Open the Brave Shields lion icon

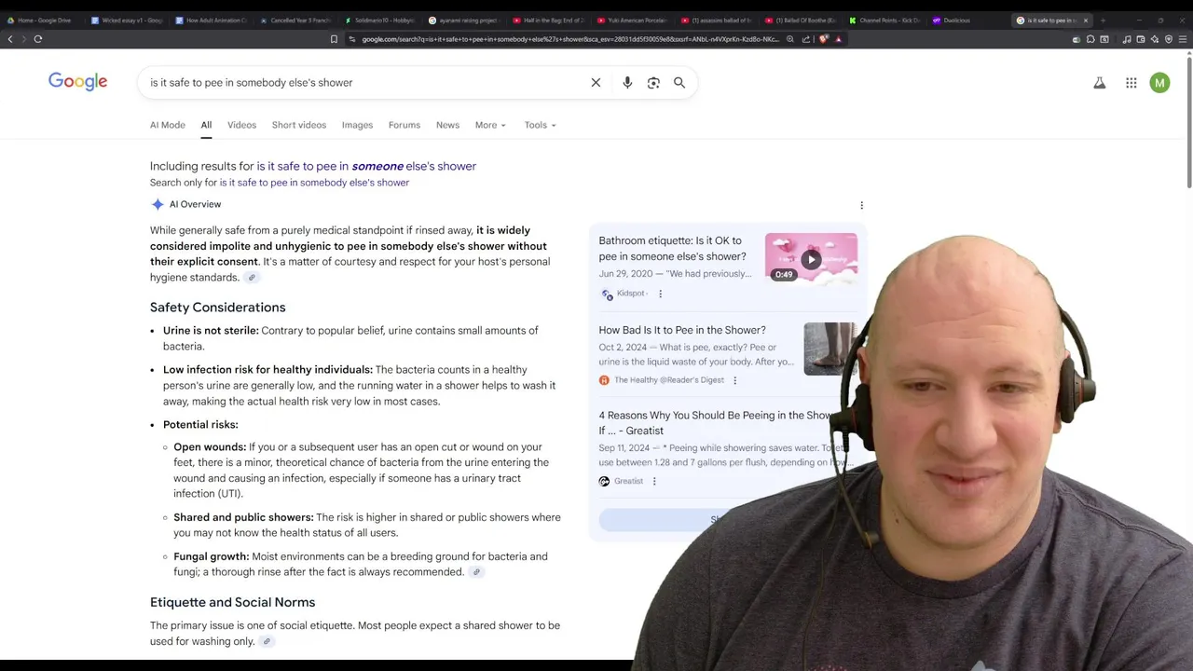click(x=823, y=39)
